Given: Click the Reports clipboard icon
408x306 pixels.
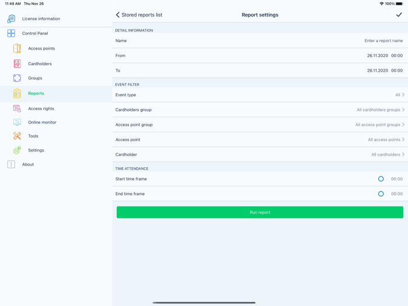Looking at the screenshot, I should (17, 93).
